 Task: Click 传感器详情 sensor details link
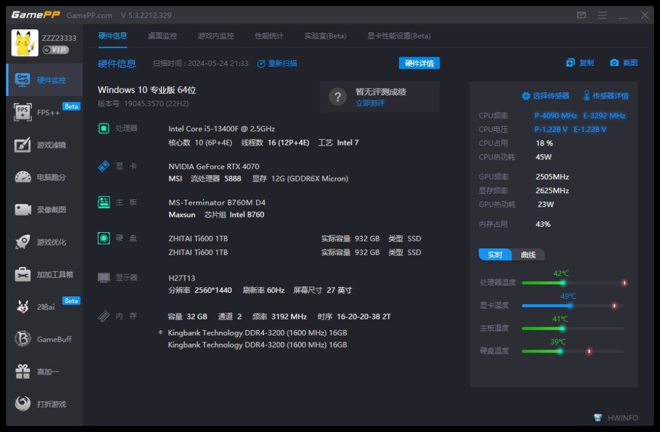pyautogui.click(x=610, y=96)
